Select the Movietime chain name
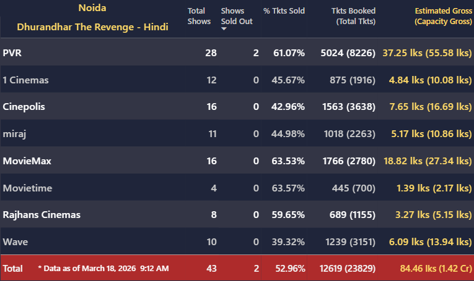Screen dimensions: 474x281 pos(27,188)
